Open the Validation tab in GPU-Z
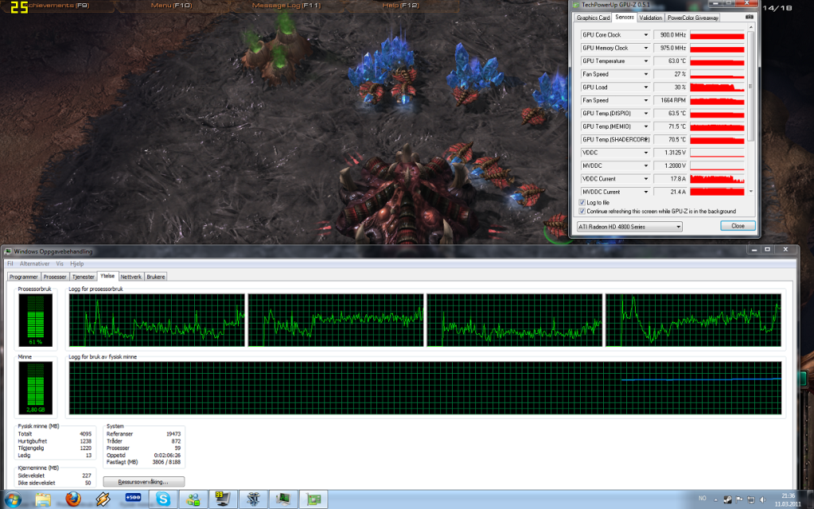The image size is (814, 509). [650, 17]
